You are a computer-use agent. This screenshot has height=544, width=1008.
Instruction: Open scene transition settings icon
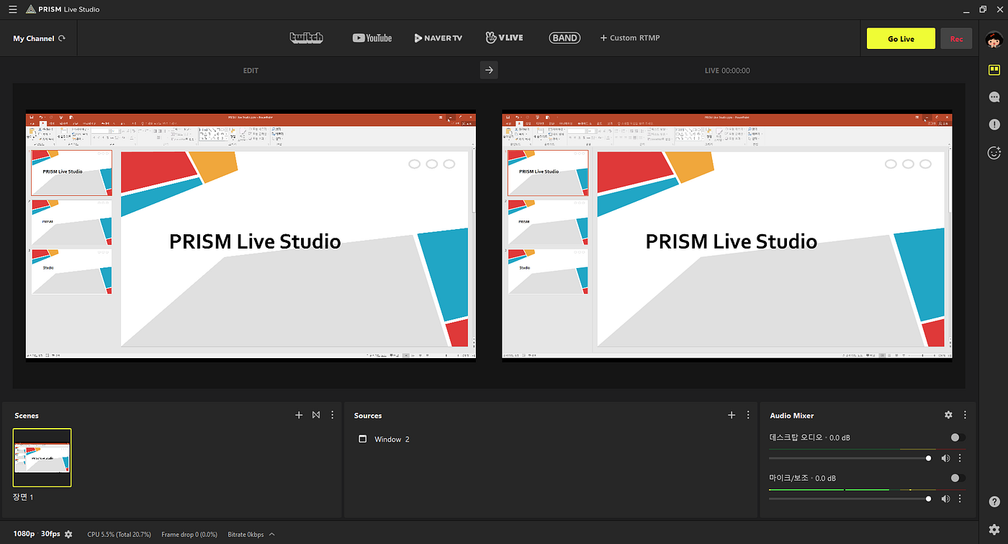(x=316, y=415)
